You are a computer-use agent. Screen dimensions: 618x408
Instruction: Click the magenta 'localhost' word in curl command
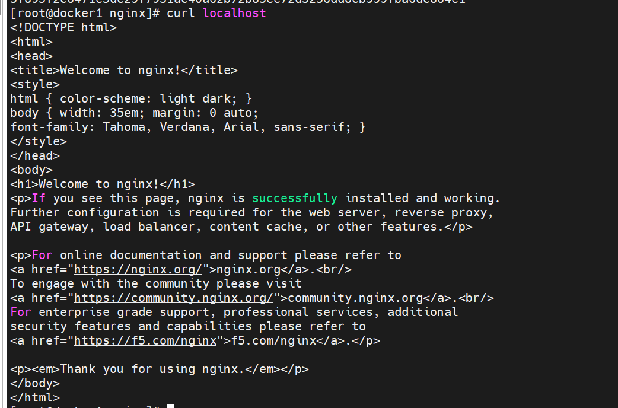(234, 14)
